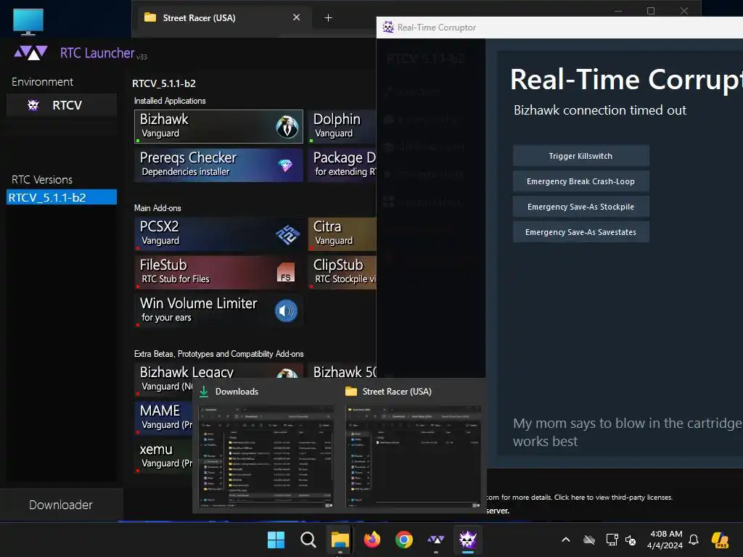The image size is (743, 557).
Task: Open the Win Volume Limiter add-on
Action: (x=218, y=310)
